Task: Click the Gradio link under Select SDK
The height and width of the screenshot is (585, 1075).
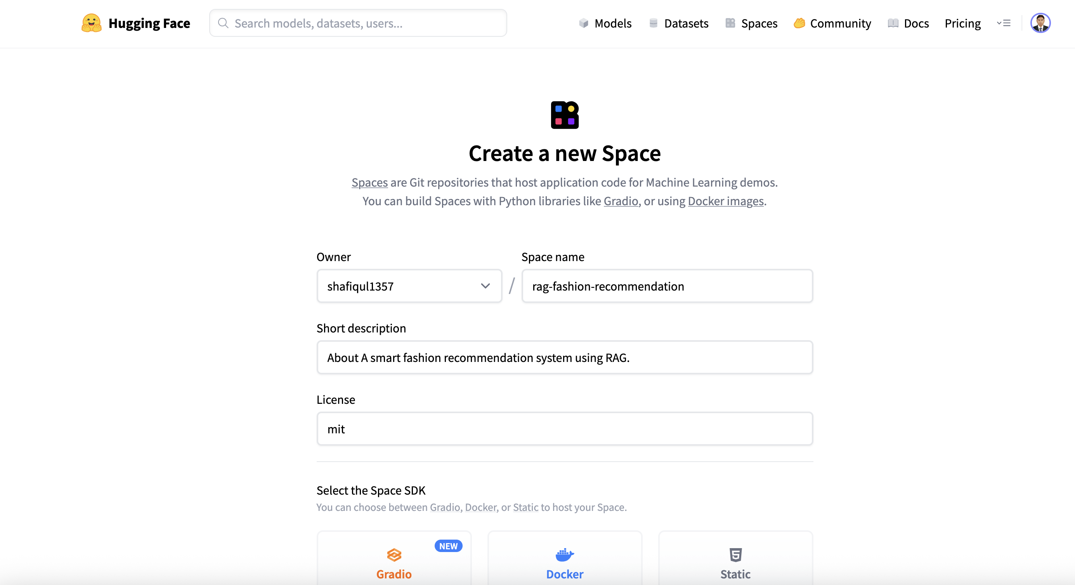Action: pyautogui.click(x=445, y=507)
